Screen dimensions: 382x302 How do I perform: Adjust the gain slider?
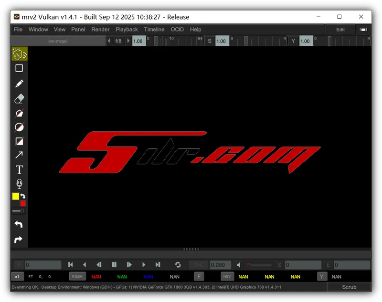tap(175, 41)
